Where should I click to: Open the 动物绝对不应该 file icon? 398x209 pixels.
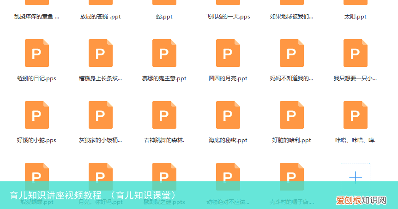[228, 177]
